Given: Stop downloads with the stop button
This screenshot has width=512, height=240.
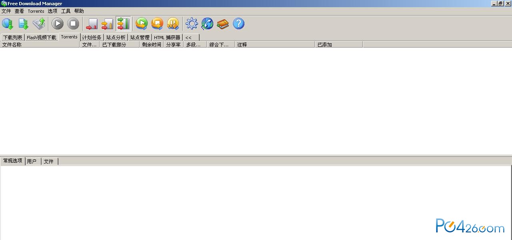Looking at the screenshot, I should point(73,24).
